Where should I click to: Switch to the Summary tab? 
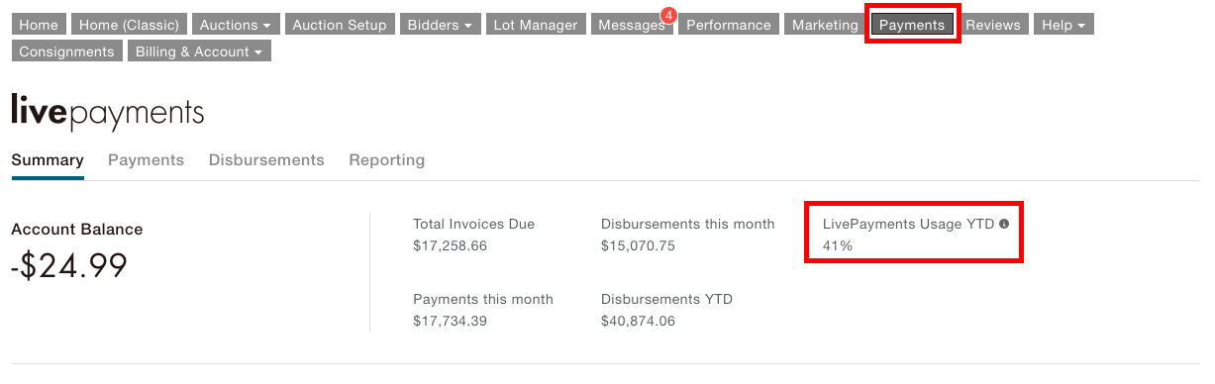[48, 160]
